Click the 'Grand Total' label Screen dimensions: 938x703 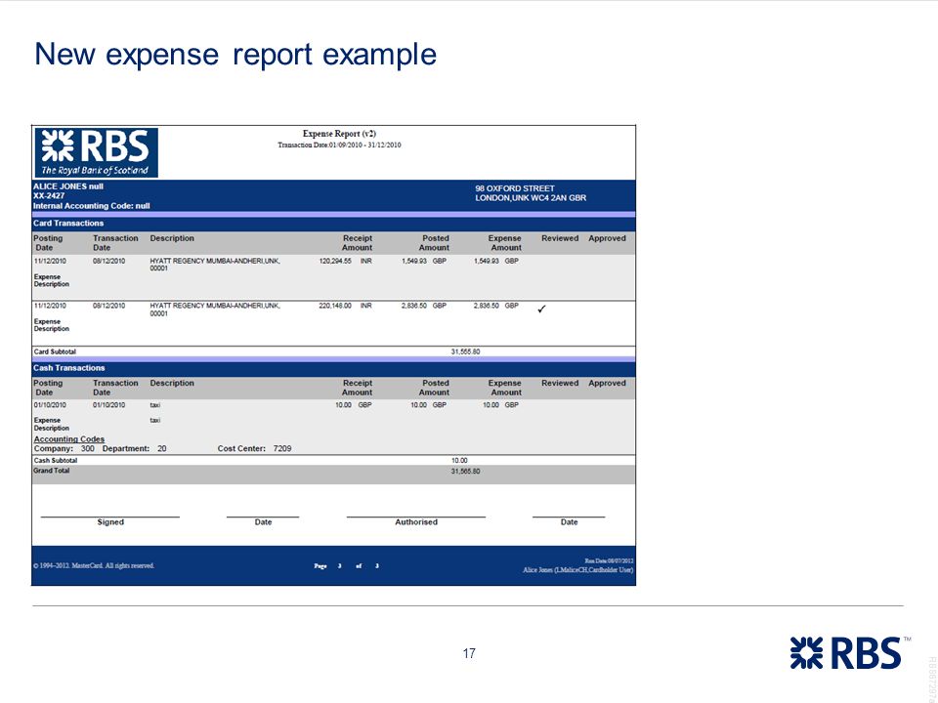point(52,471)
